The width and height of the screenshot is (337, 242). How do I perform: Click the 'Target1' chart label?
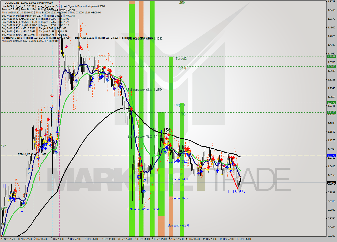point(180,105)
